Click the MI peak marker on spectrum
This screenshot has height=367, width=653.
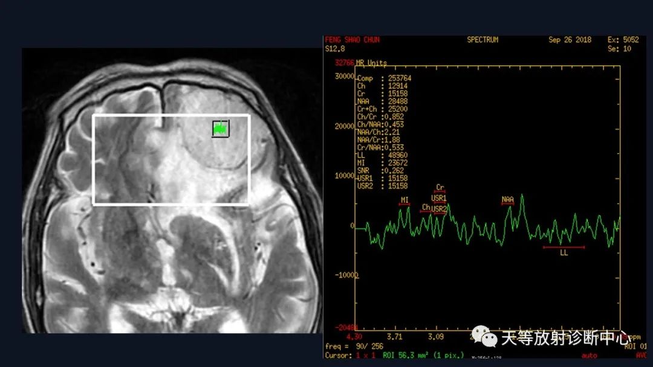(404, 201)
